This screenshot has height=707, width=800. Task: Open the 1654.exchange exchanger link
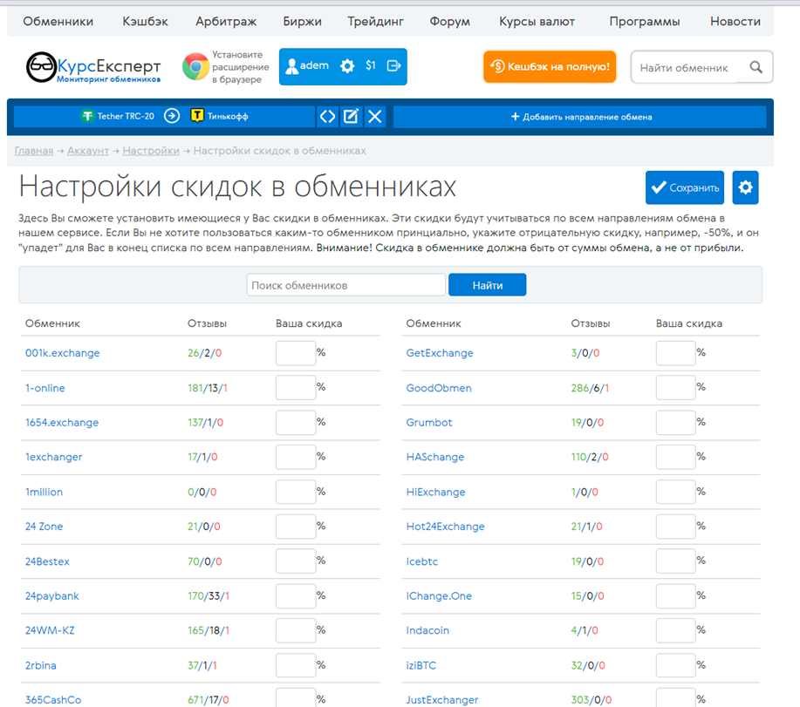click(62, 422)
